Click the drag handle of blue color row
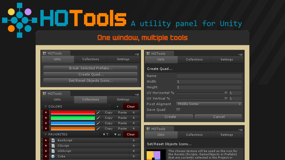The height and width of the screenshot is (160, 285). click(134, 123)
